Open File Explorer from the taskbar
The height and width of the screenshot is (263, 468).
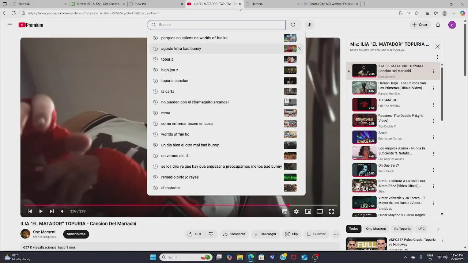[x=240, y=257]
